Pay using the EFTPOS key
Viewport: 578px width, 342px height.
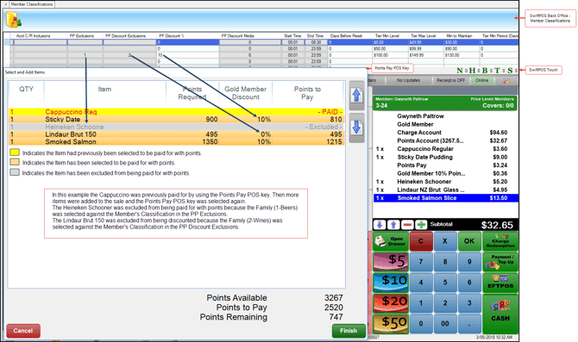pos(500,283)
